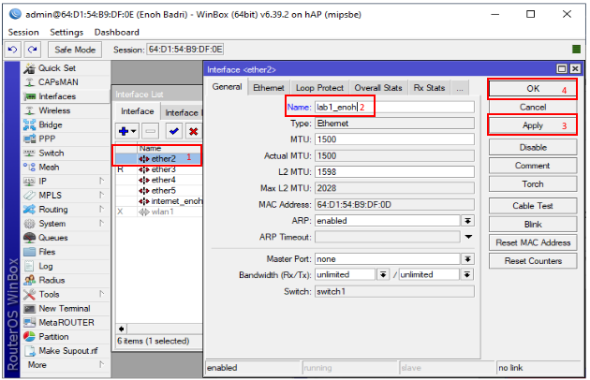
Task: Open the Settings menu
Action: click(66, 33)
